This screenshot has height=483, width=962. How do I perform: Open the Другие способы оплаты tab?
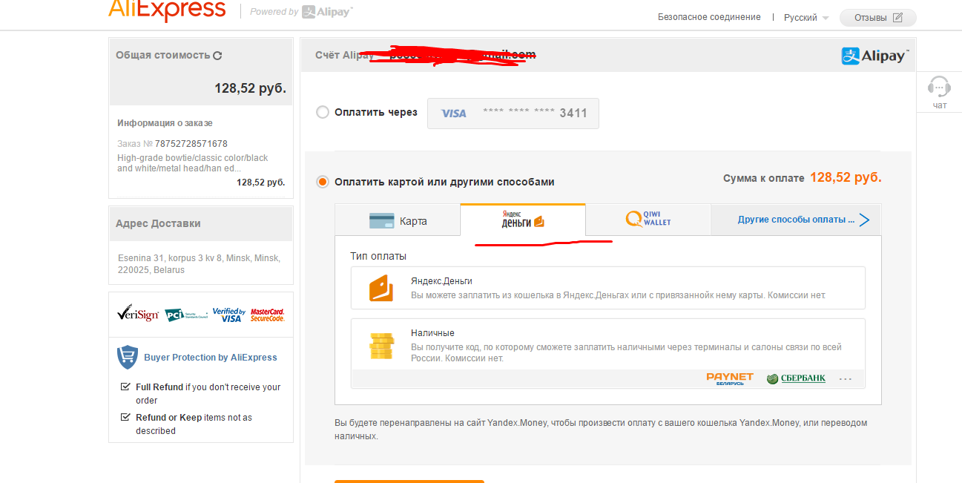[x=796, y=220]
